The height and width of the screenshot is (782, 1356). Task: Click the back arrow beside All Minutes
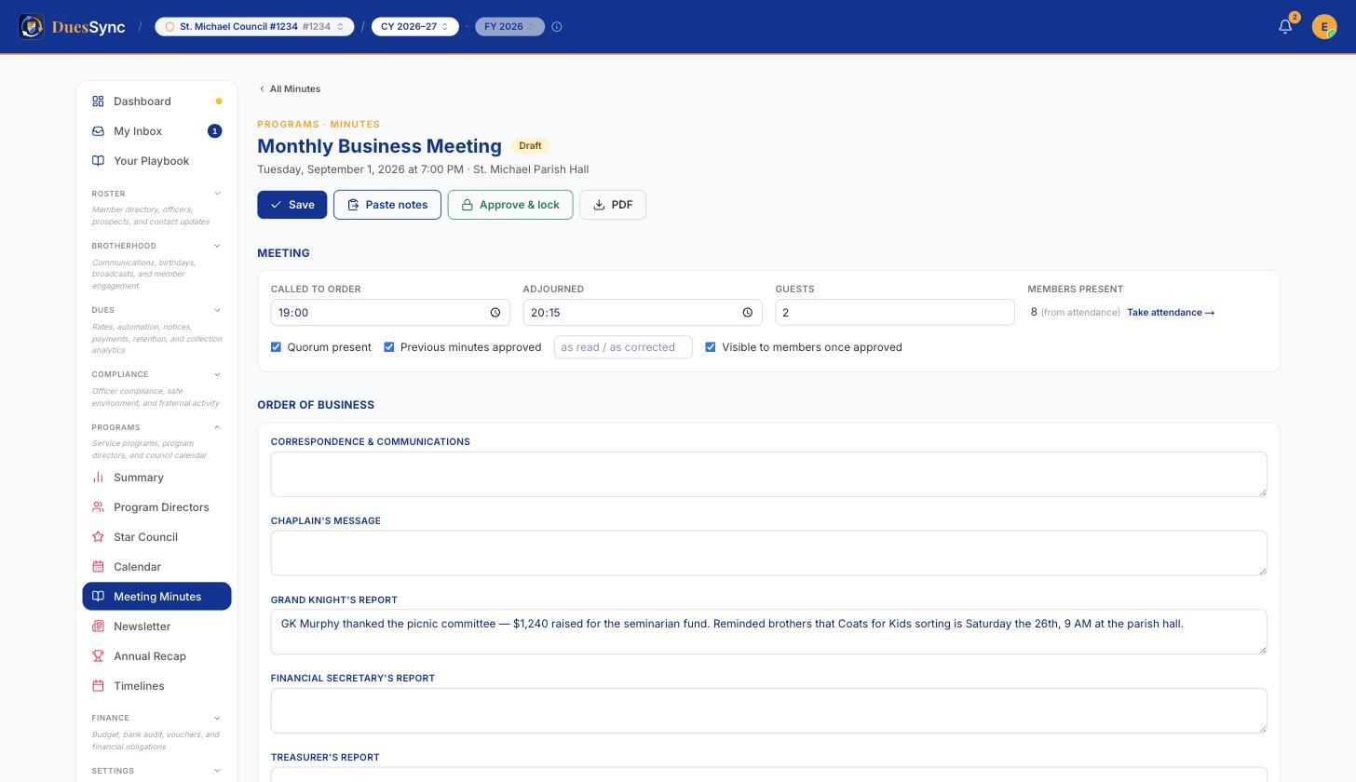click(x=262, y=89)
